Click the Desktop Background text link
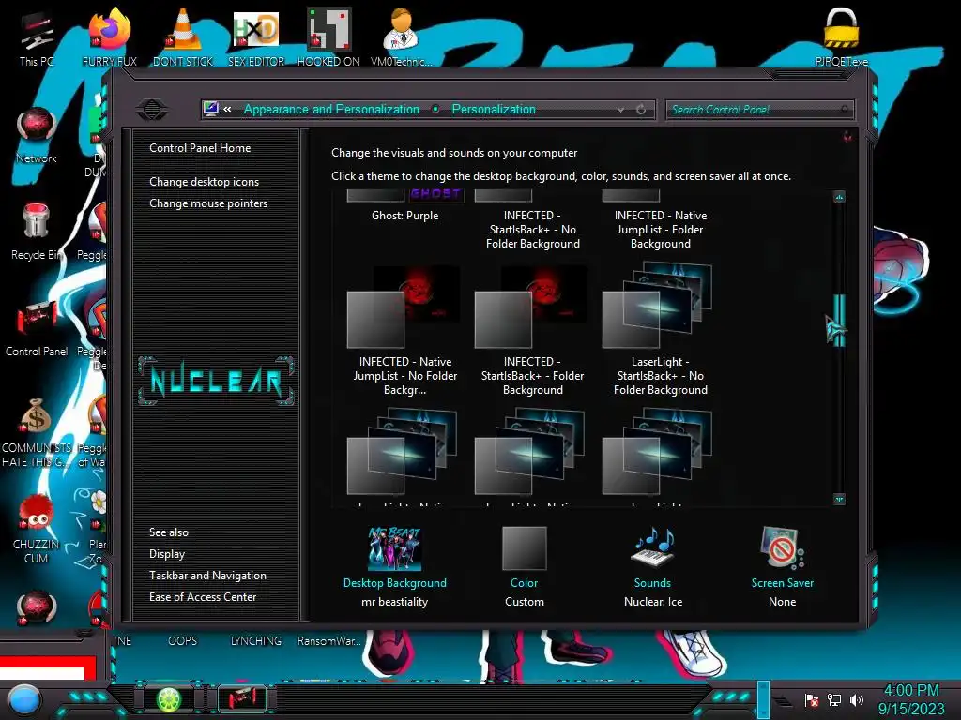The image size is (961, 720). (395, 583)
